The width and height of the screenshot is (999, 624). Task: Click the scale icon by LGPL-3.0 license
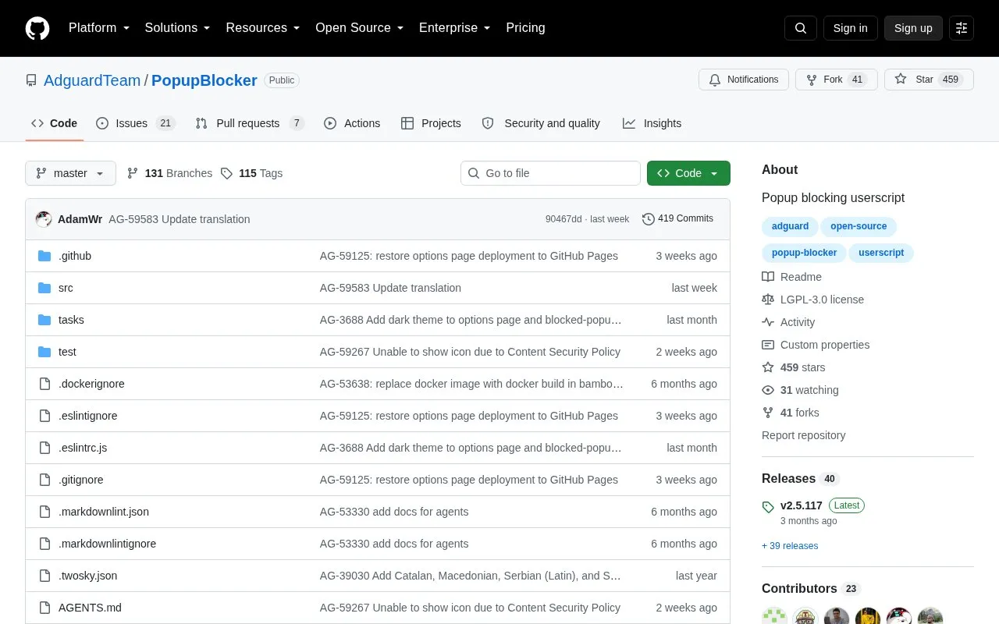pyautogui.click(x=768, y=300)
